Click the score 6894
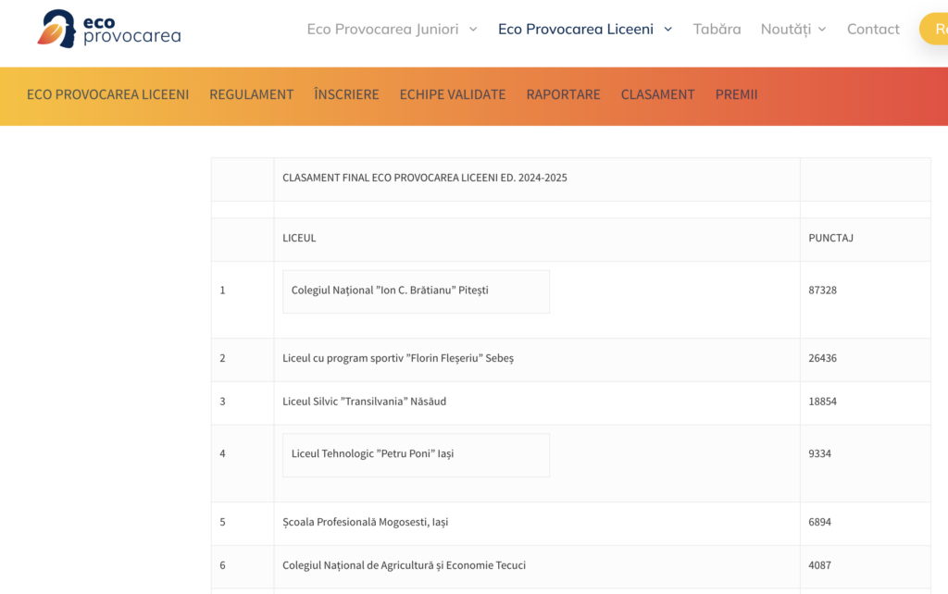The width and height of the screenshot is (948, 594). (819, 522)
